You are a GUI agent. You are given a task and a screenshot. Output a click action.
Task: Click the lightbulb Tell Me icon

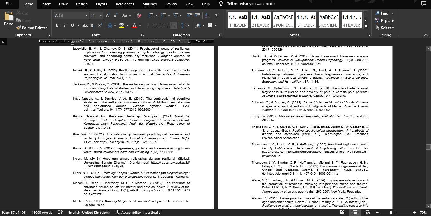221,4
